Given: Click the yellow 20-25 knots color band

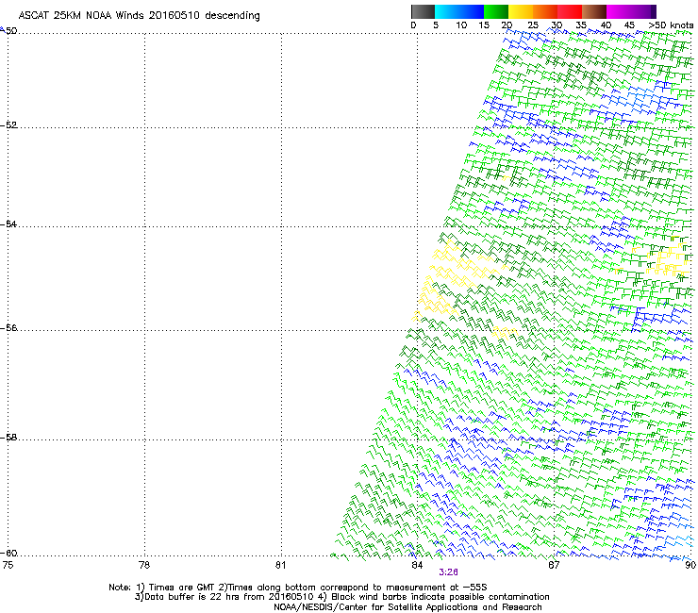Looking at the screenshot, I should click(x=520, y=11).
